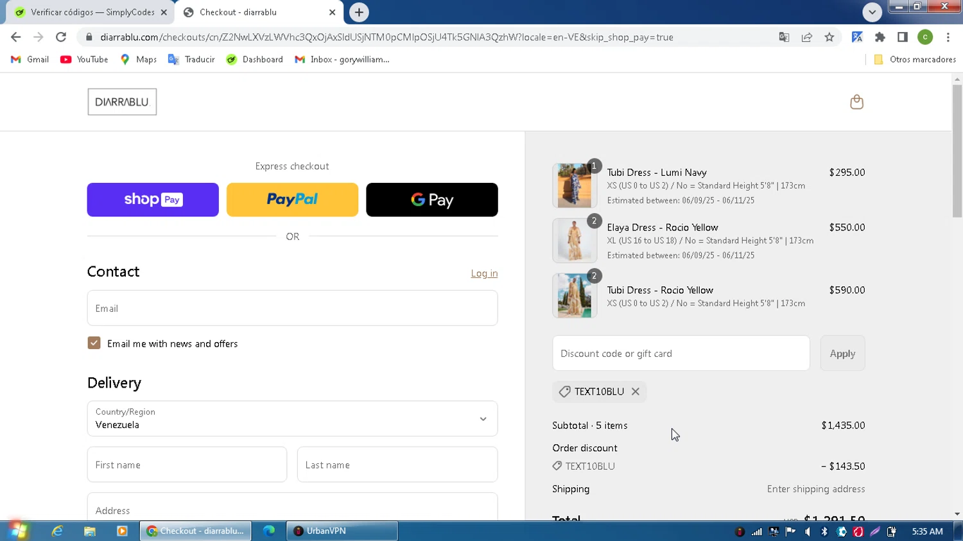This screenshot has height=541, width=963.
Task: Click the Tubi Dress Lumi Navy thumbnail
Action: 575,185
